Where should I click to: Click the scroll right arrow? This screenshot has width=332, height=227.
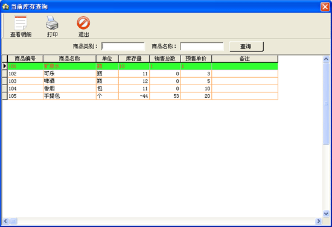(319, 222)
